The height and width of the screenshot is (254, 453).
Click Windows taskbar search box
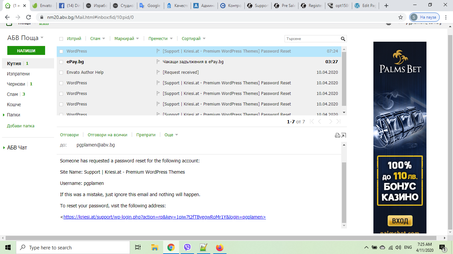click(x=73, y=247)
